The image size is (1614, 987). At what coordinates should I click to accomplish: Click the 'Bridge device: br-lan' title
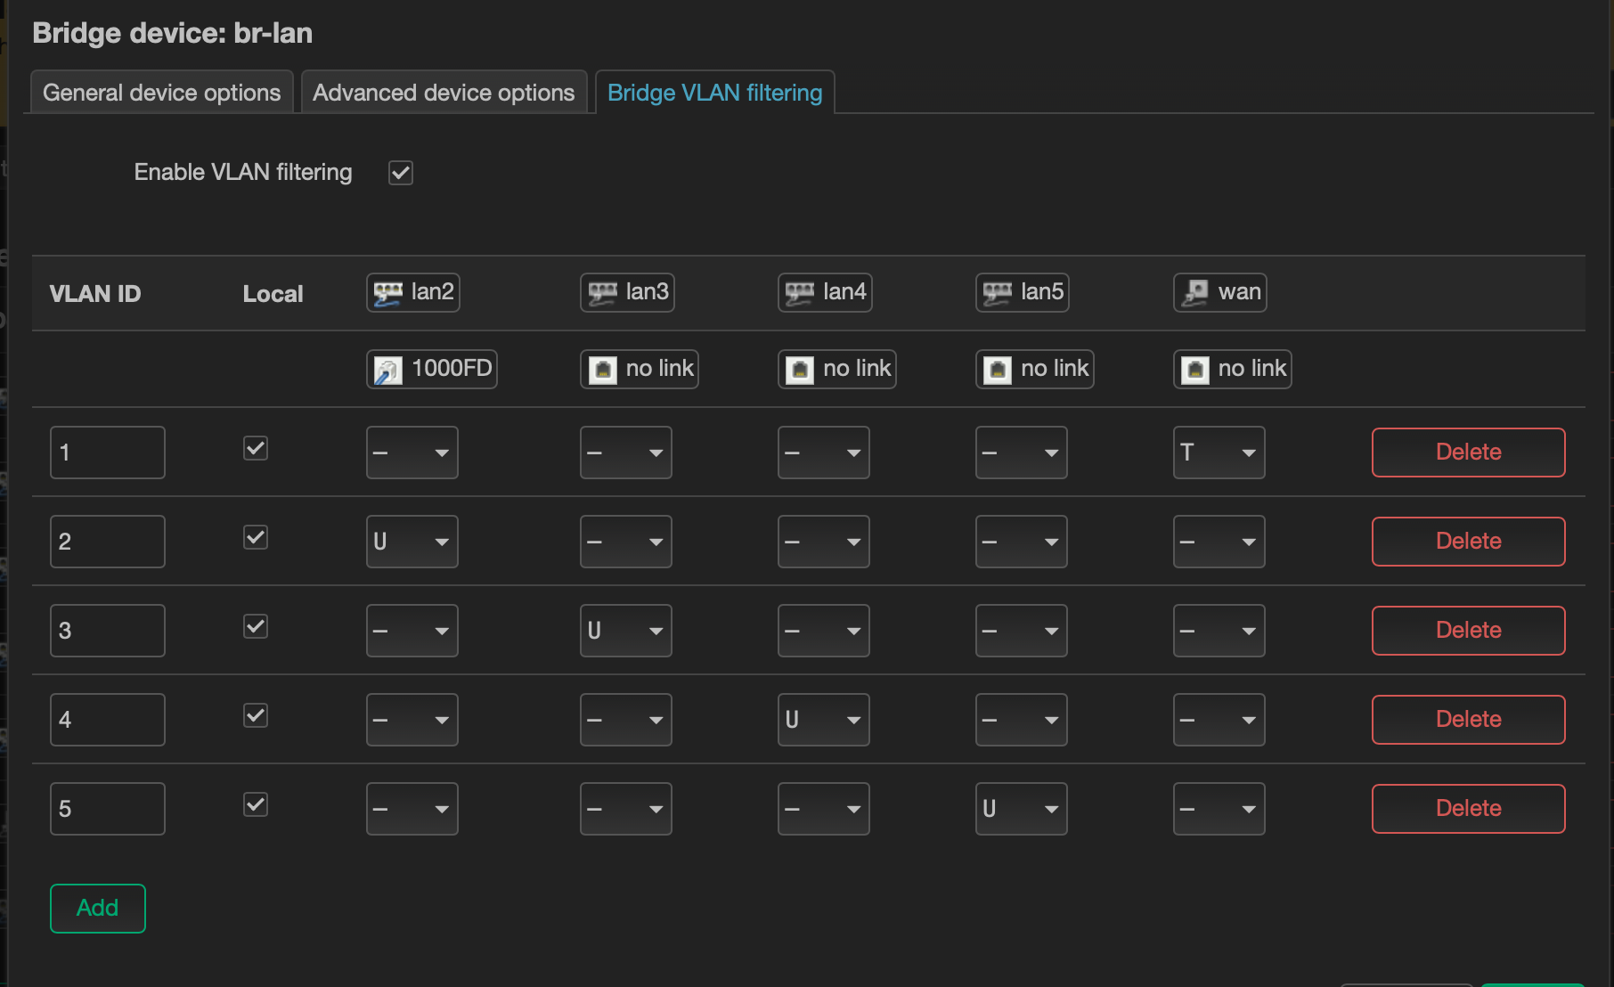click(173, 33)
